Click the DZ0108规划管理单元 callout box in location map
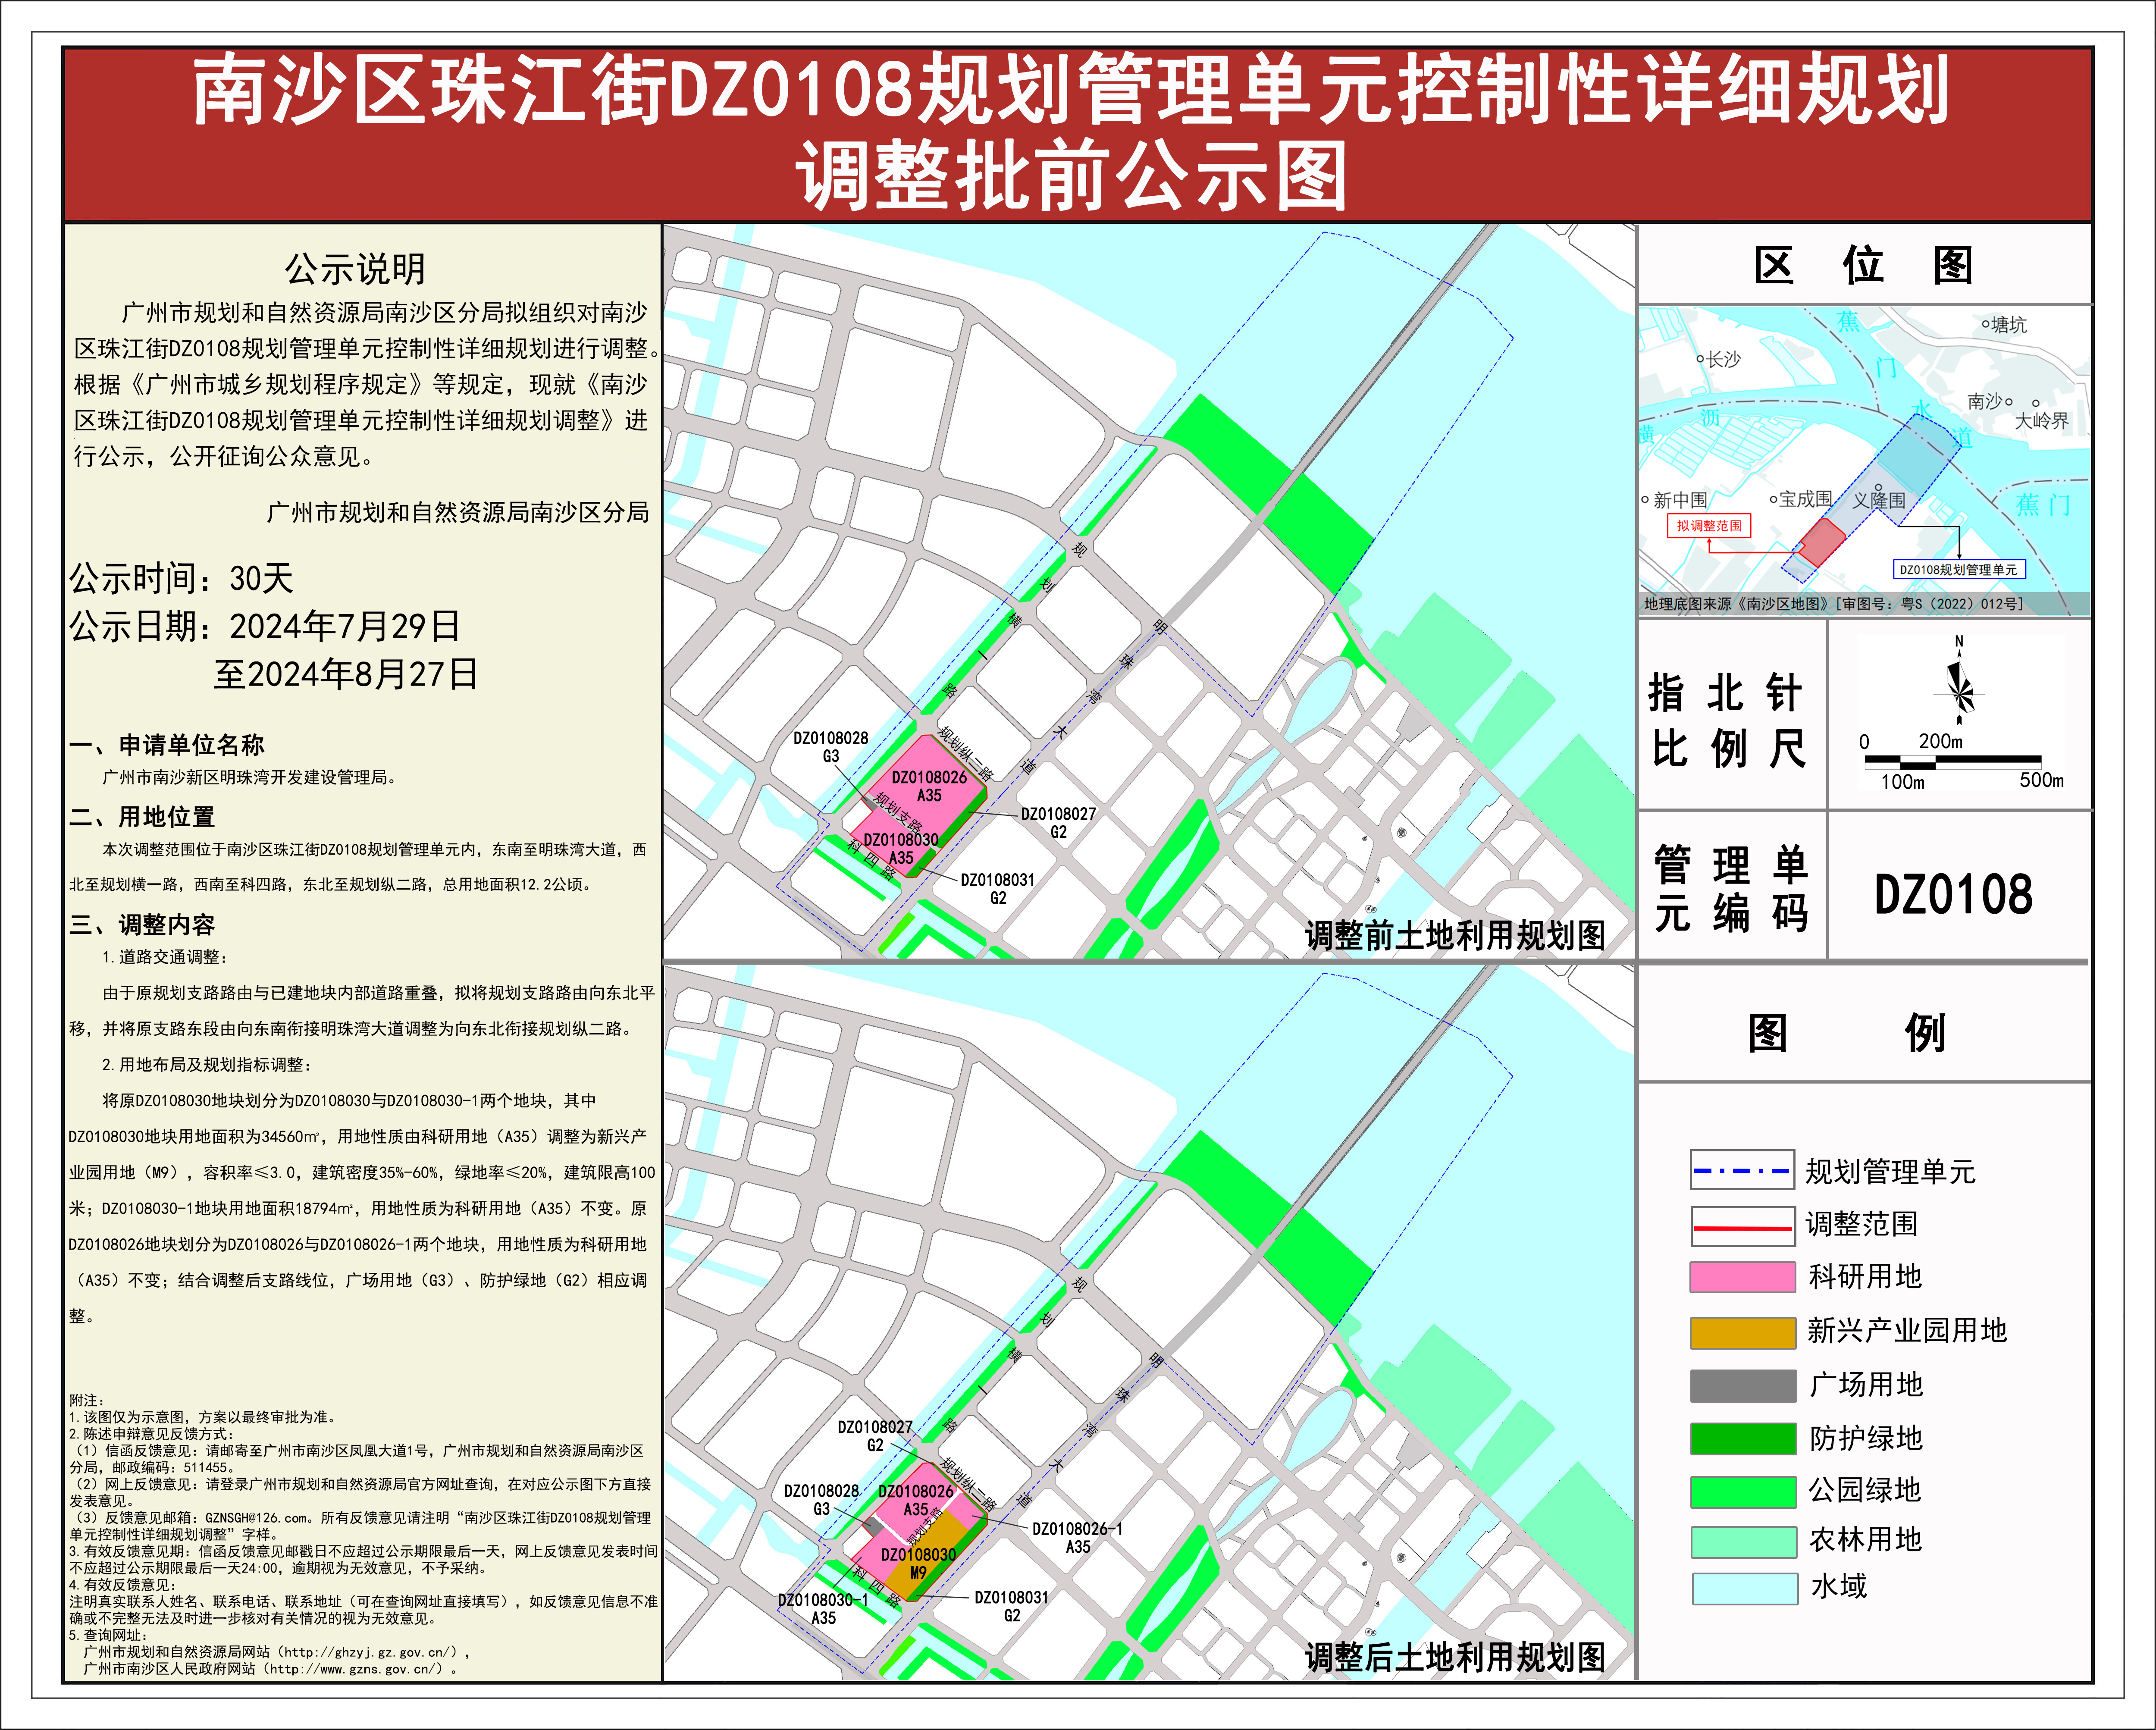The image size is (2156, 1730). (x=1958, y=569)
